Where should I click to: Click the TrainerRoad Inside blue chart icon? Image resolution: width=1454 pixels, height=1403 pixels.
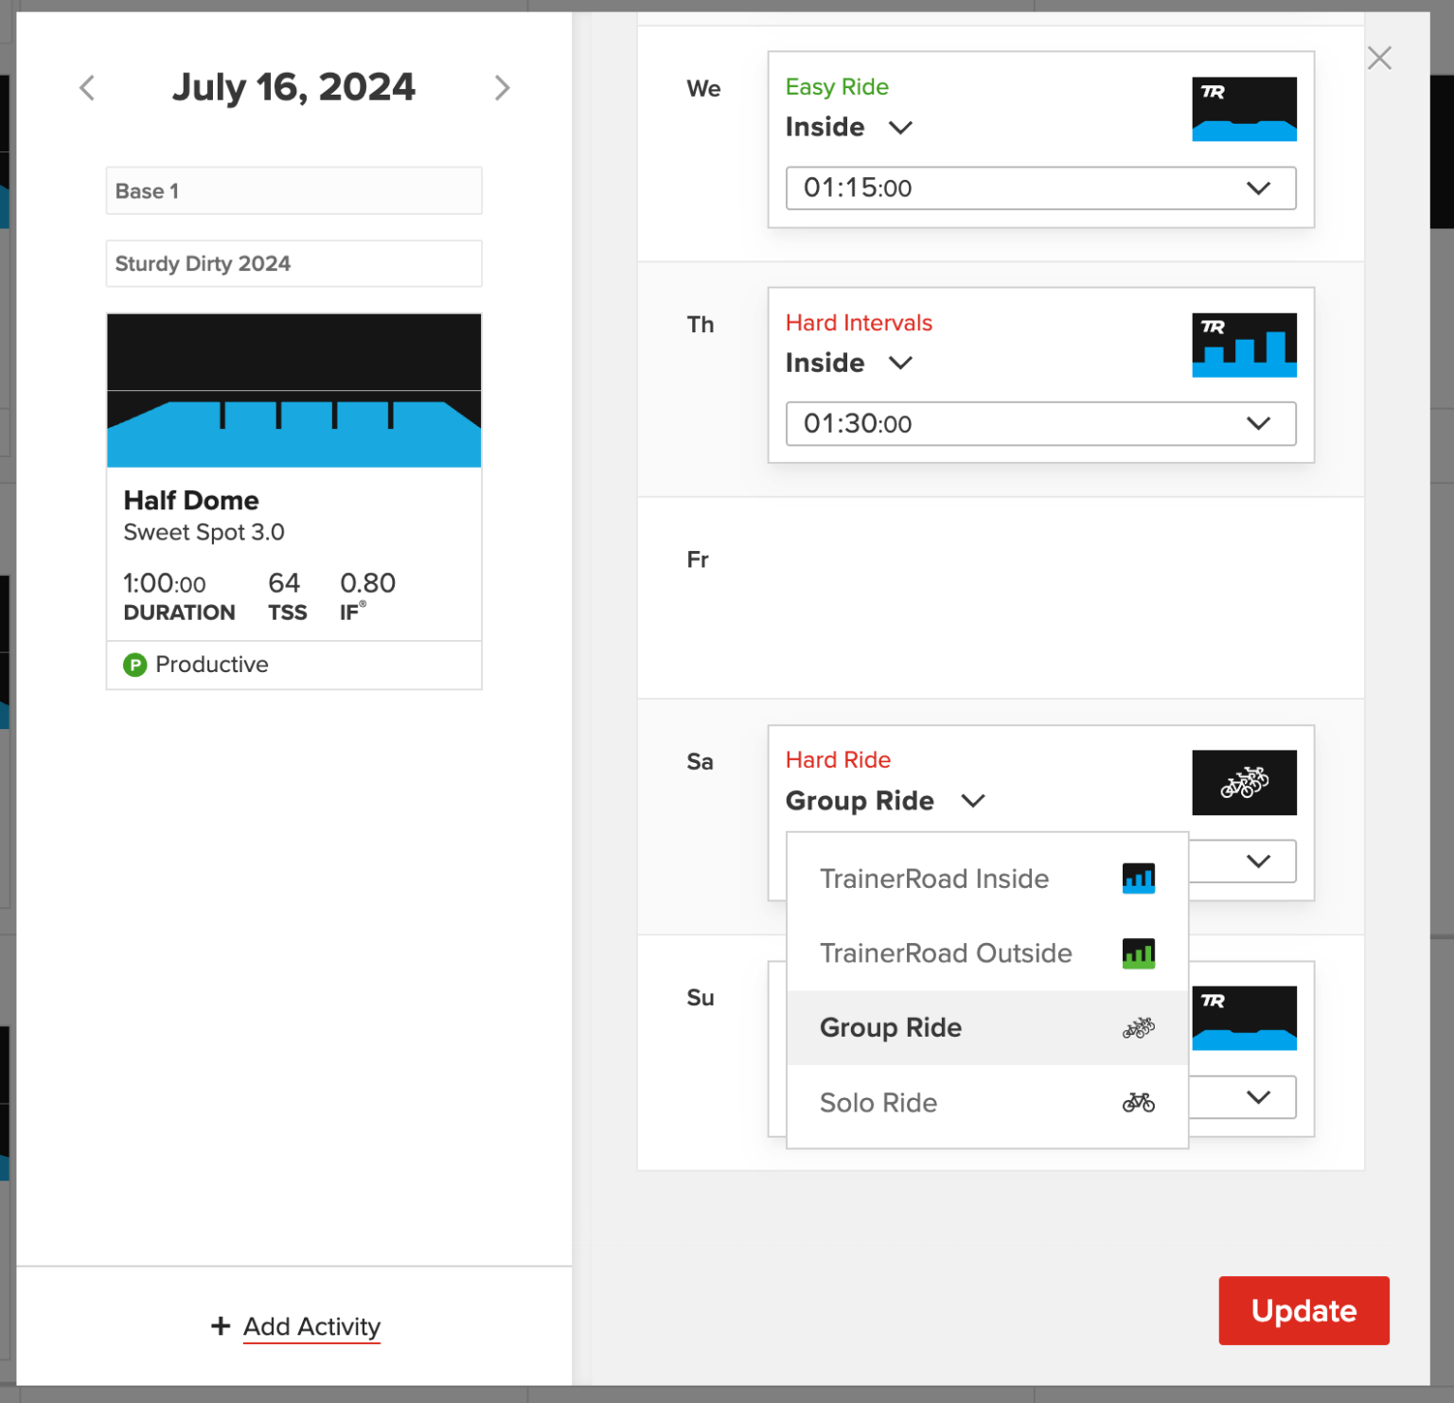pos(1138,879)
